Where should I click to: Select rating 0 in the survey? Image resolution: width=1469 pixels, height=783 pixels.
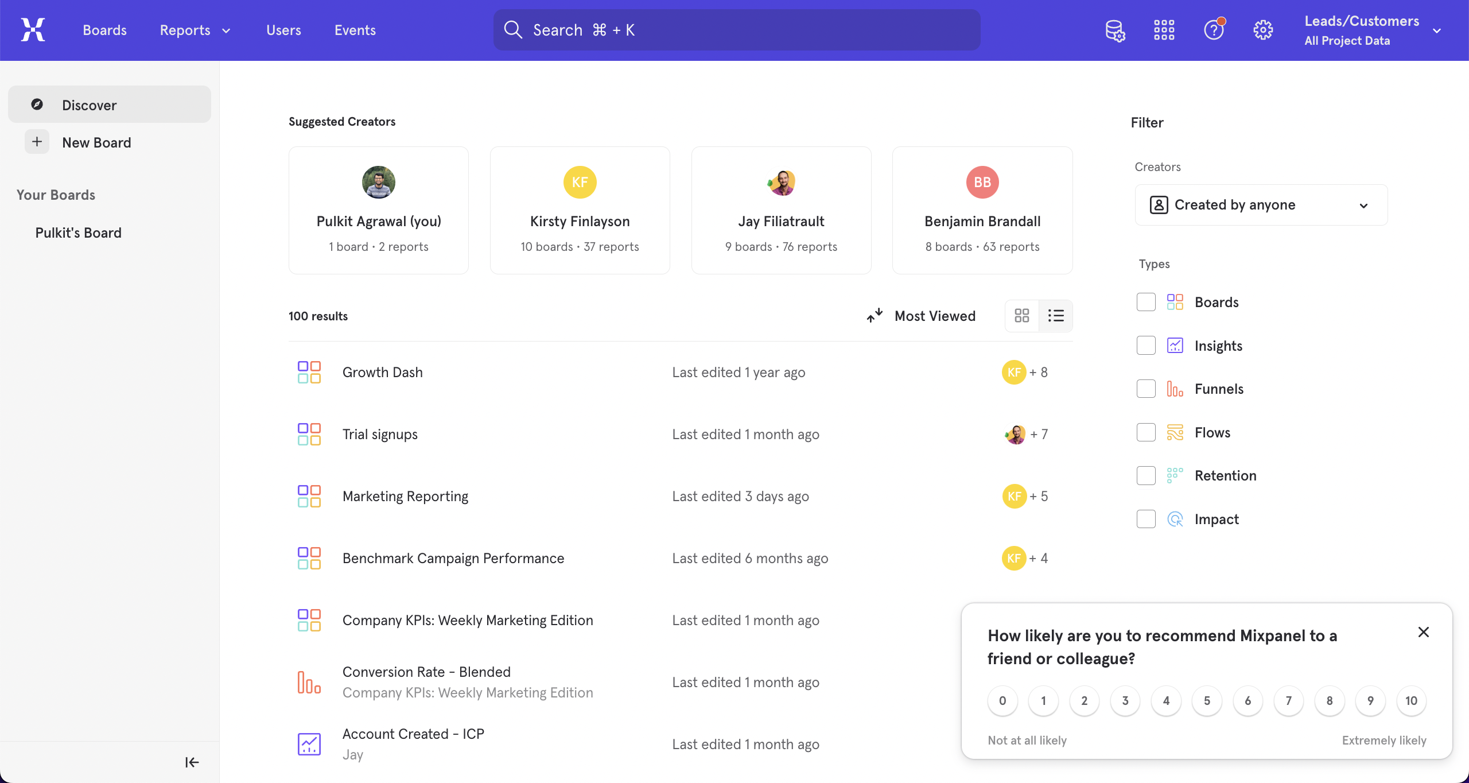click(1002, 701)
